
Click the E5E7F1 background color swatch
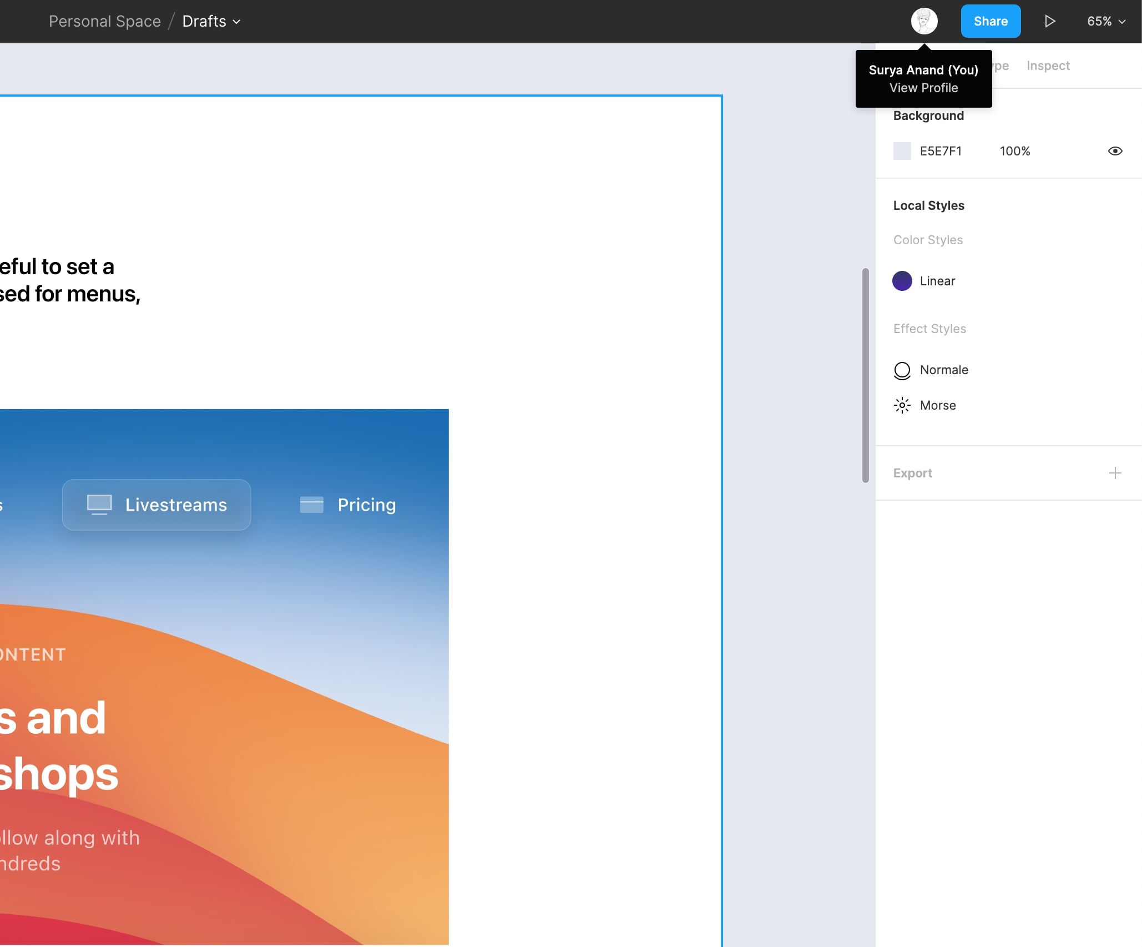(x=902, y=151)
